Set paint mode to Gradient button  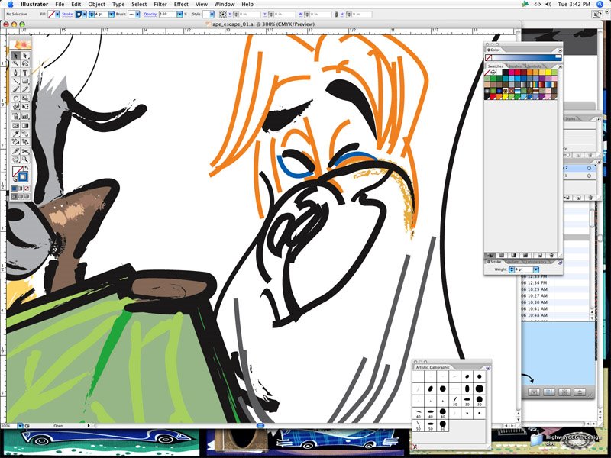pyautogui.click(x=21, y=188)
